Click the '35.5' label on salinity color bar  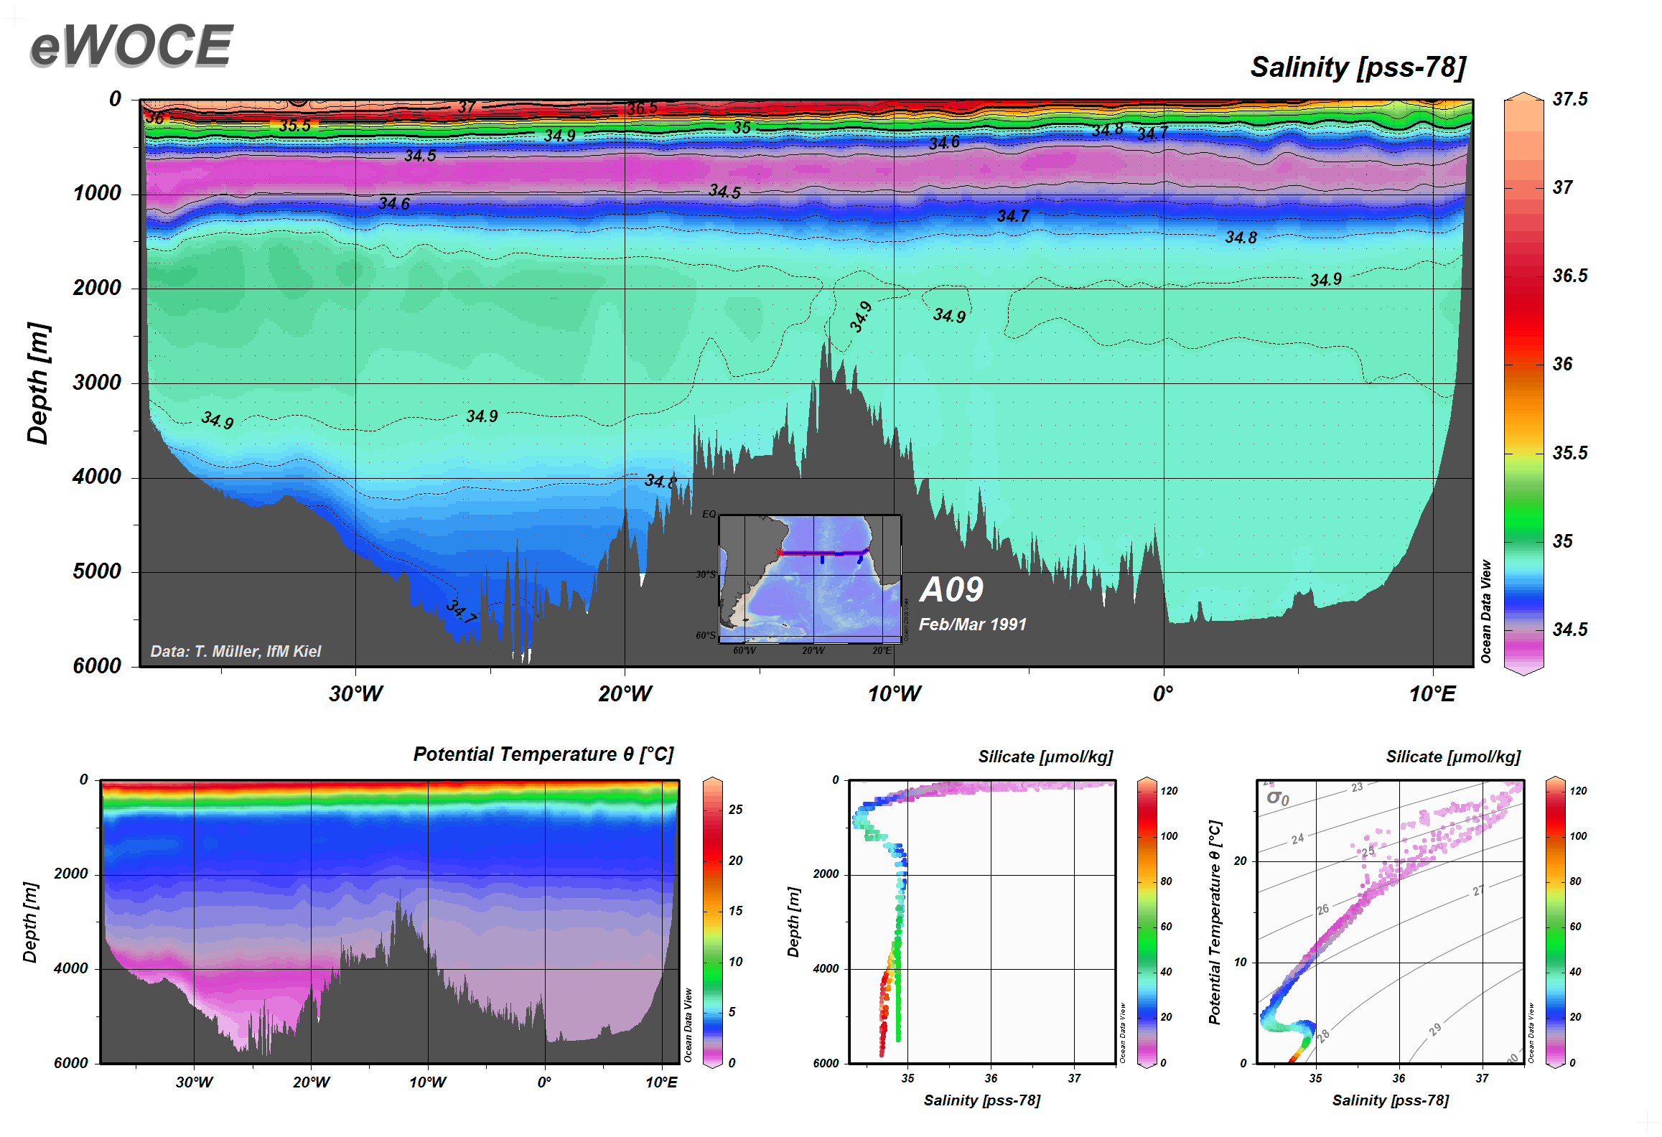tap(1569, 453)
